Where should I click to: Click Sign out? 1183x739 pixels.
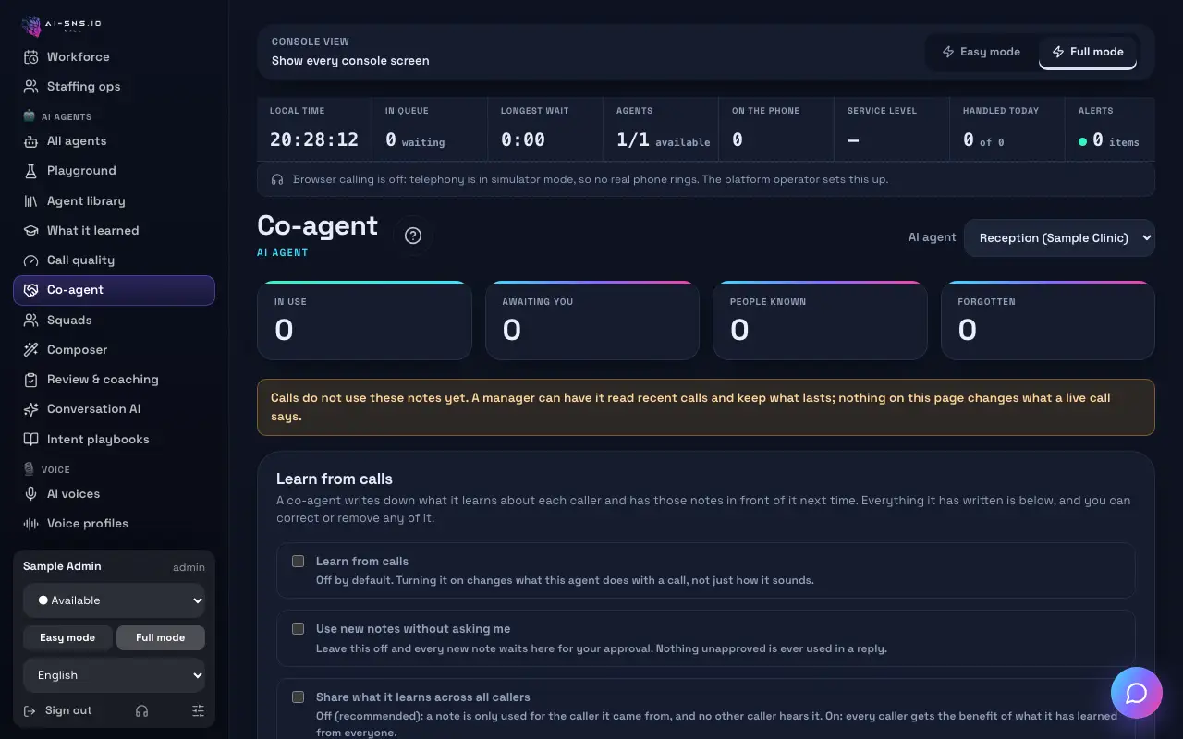(x=57, y=710)
